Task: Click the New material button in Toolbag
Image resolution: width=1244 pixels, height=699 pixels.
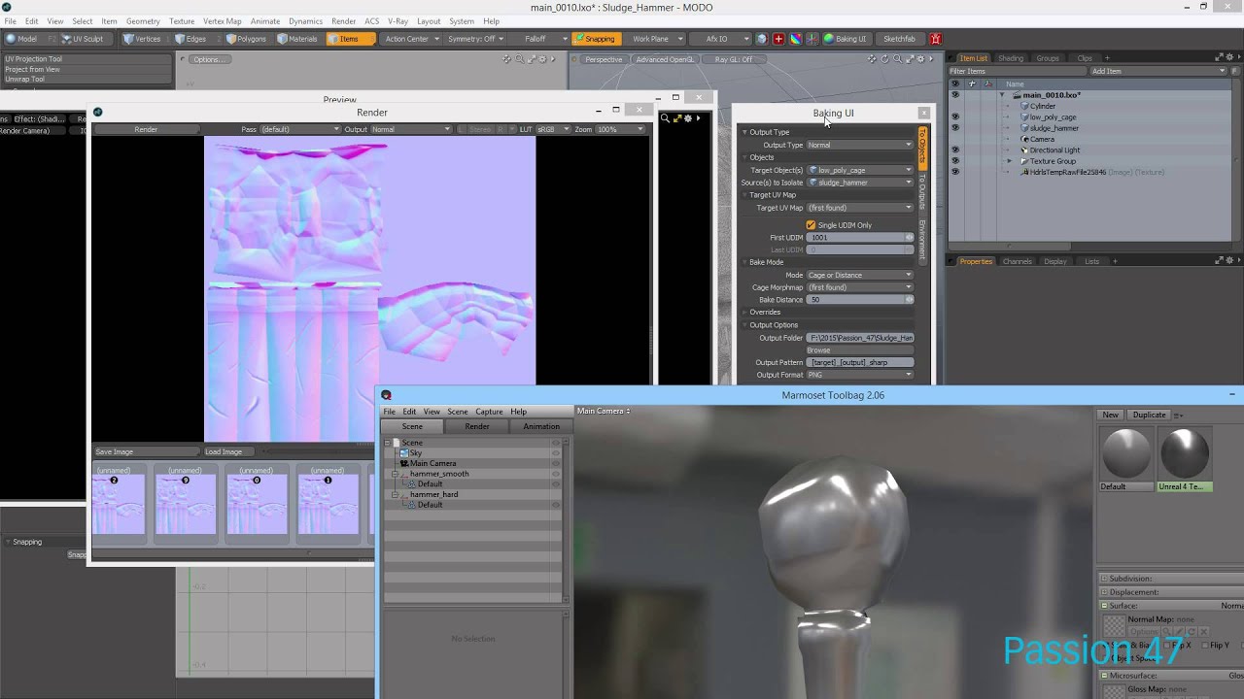Action: 1110,415
